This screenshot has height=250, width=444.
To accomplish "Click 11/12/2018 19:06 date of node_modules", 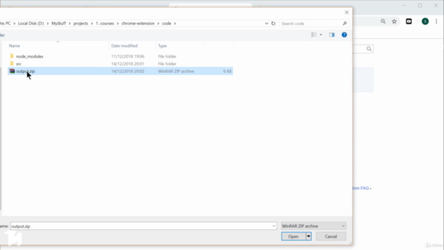I will (128, 56).
